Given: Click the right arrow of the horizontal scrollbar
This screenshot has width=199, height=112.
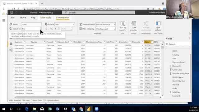Looking at the screenshot, I should [160, 97].
